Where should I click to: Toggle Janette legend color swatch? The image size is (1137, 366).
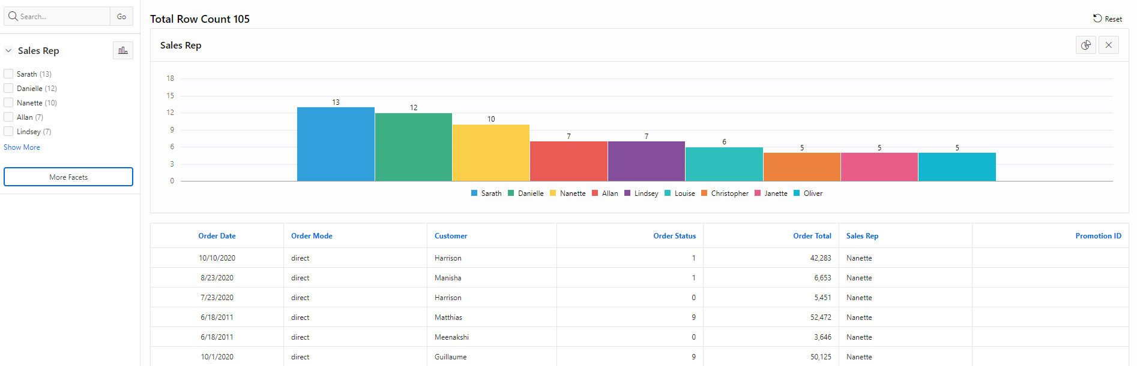(x=758, y=193)
